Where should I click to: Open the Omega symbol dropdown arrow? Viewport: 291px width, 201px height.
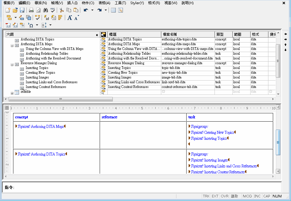click(x=37, y=25)
